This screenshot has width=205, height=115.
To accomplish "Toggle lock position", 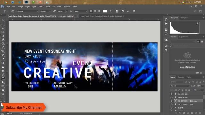I will (x=183, y=90).
